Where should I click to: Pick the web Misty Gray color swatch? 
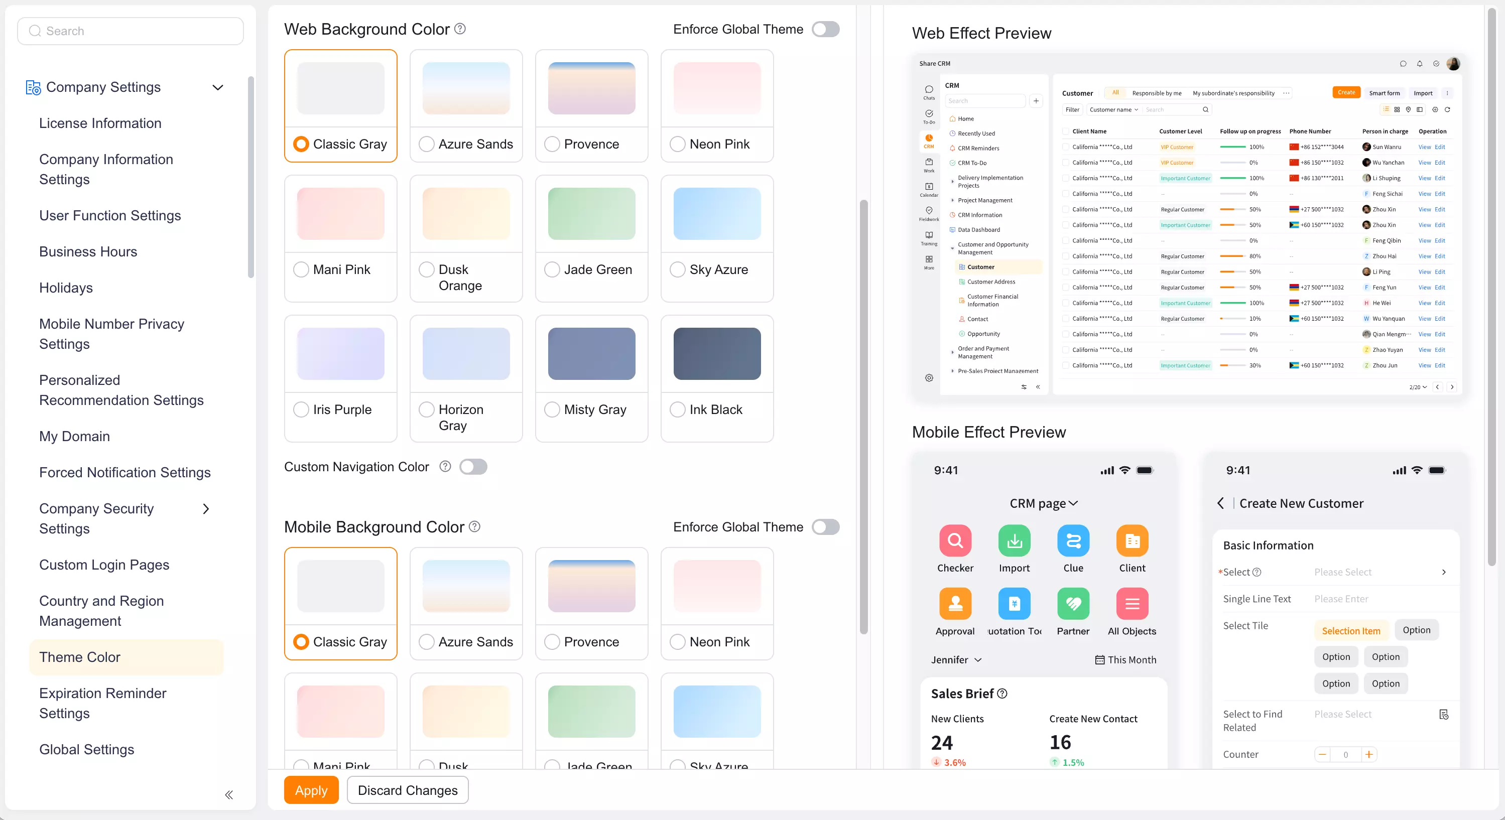591,353
